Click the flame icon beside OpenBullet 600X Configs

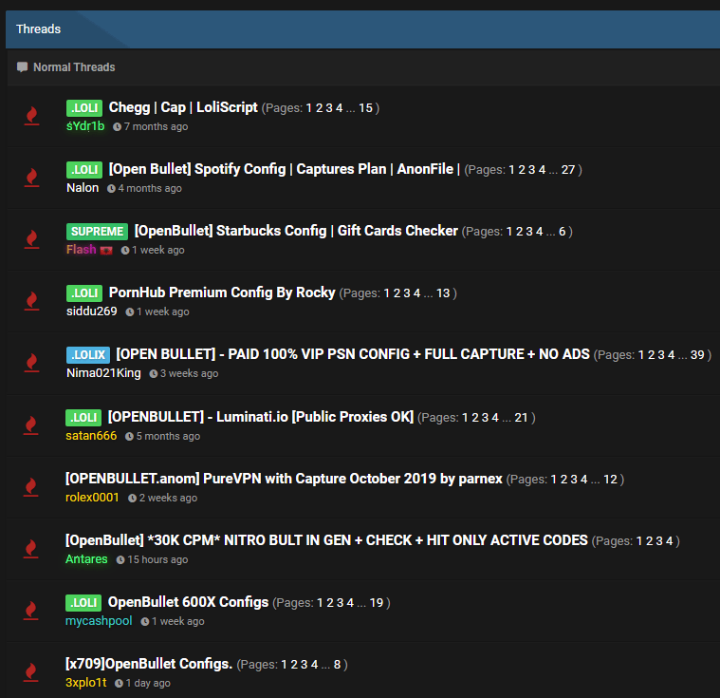tap(31, 611)
